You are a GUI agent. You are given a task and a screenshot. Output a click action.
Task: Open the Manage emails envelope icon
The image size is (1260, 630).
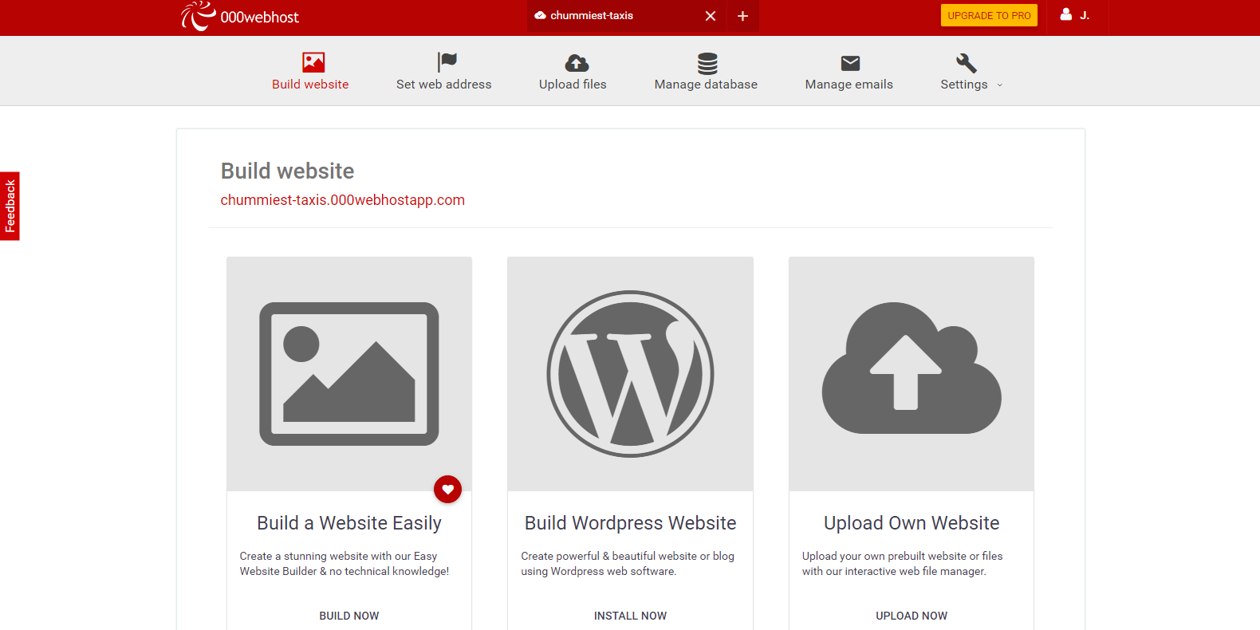pyautogui.click(x=850, y=62)
